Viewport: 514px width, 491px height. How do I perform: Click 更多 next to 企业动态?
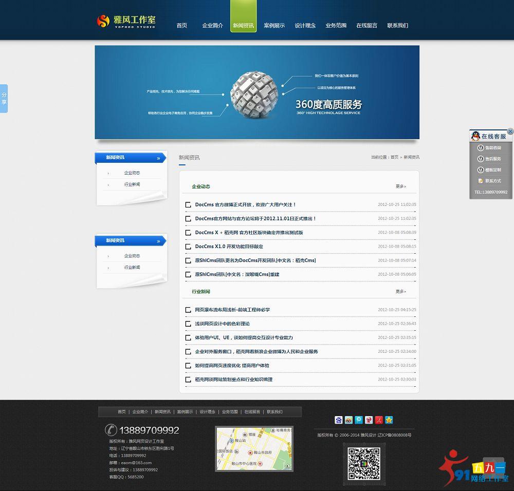click(400, 186)
